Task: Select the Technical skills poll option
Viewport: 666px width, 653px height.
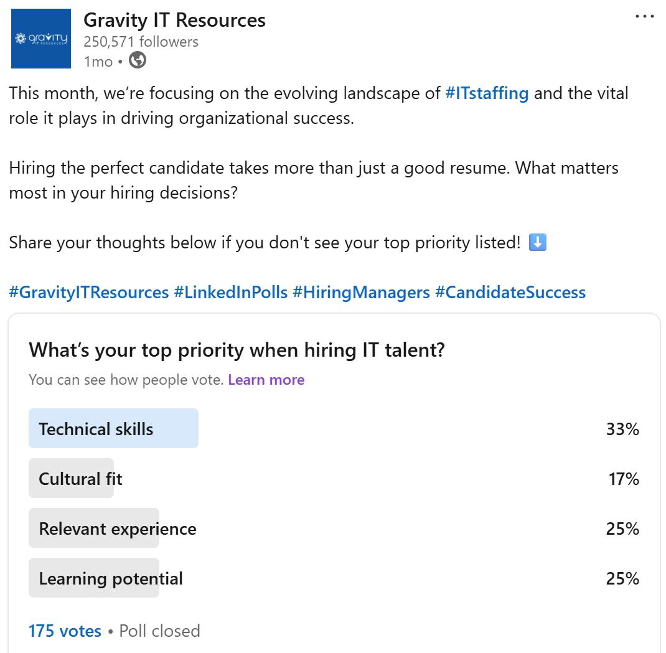Action: click(x=334, y=428)
